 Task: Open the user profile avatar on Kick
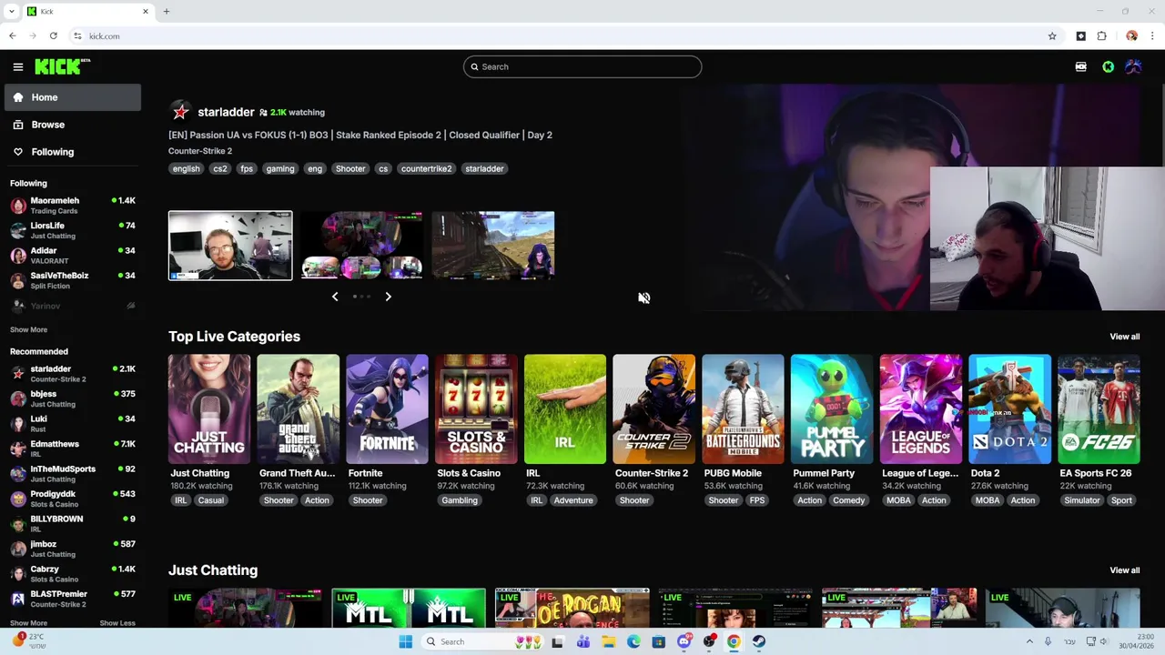1133,66
